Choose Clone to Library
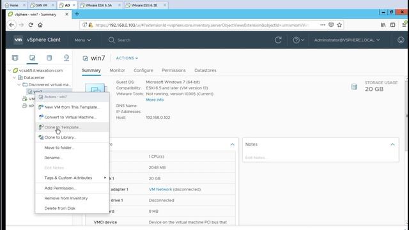Viewport: 409px width, 230px height. (72, 137)
